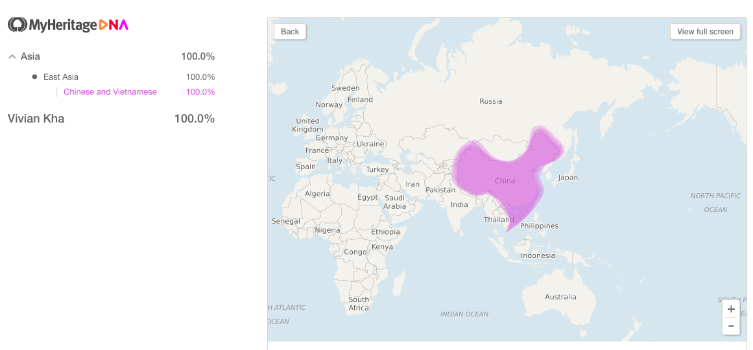Click the MyHeritage DNA logo
Screen dimensions: 753x350
coord(68,25)
